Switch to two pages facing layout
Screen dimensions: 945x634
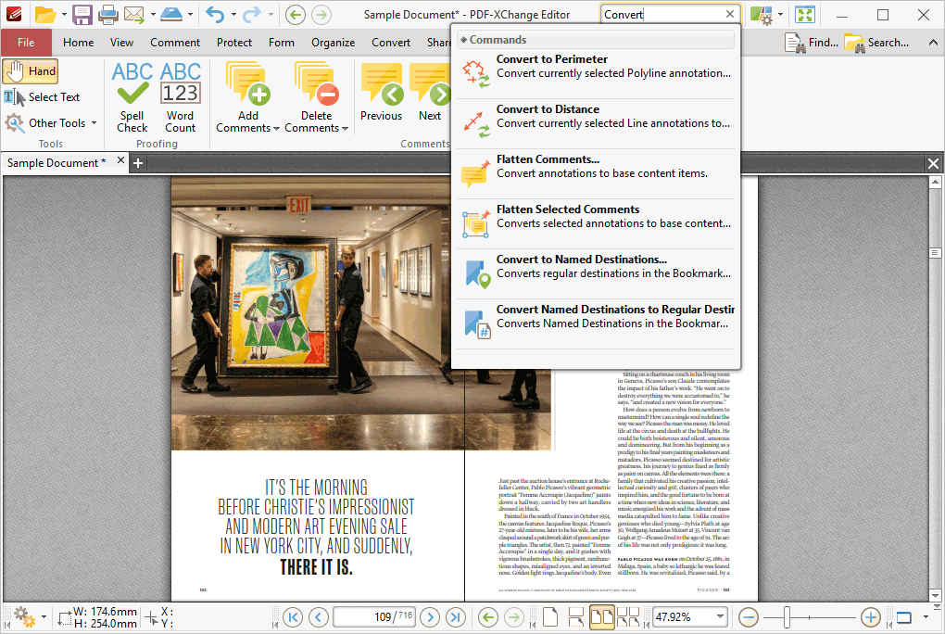click(x=602, y=617)
